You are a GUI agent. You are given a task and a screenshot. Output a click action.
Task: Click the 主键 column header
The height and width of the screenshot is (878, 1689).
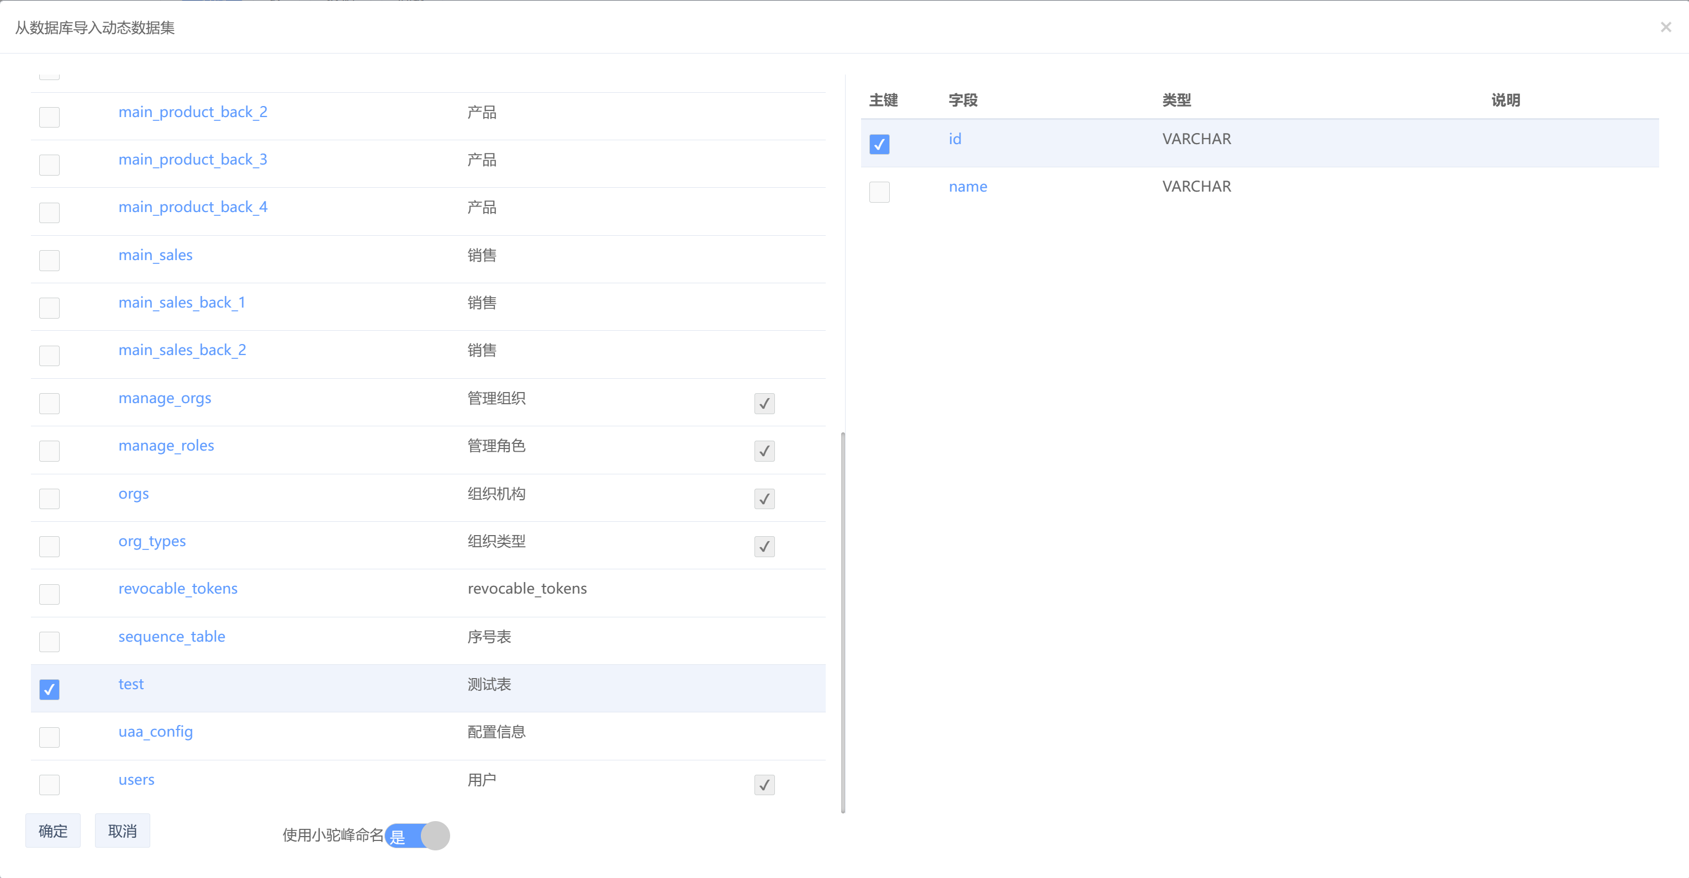(883, 101)
